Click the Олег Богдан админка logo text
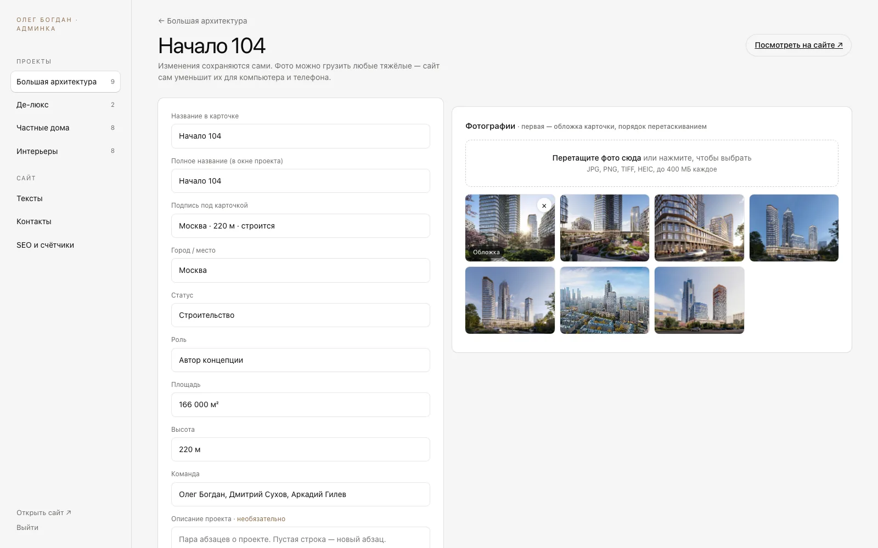The width and height of the screenshot is (878, 548). tap(47, 24)
